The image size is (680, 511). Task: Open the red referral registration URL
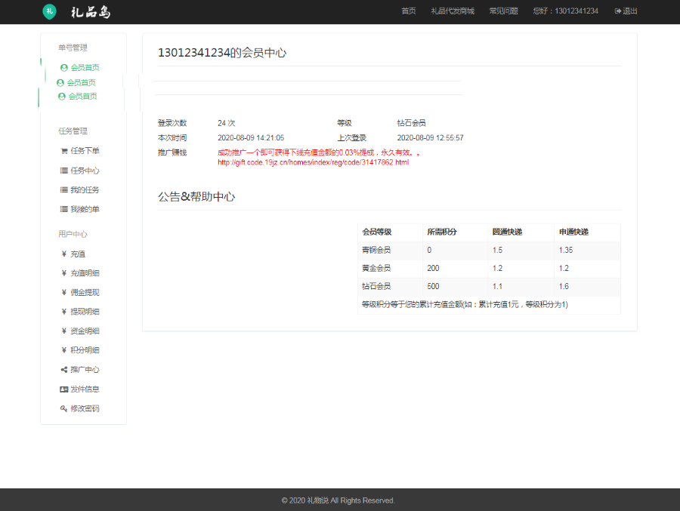(x=313, y=162)
